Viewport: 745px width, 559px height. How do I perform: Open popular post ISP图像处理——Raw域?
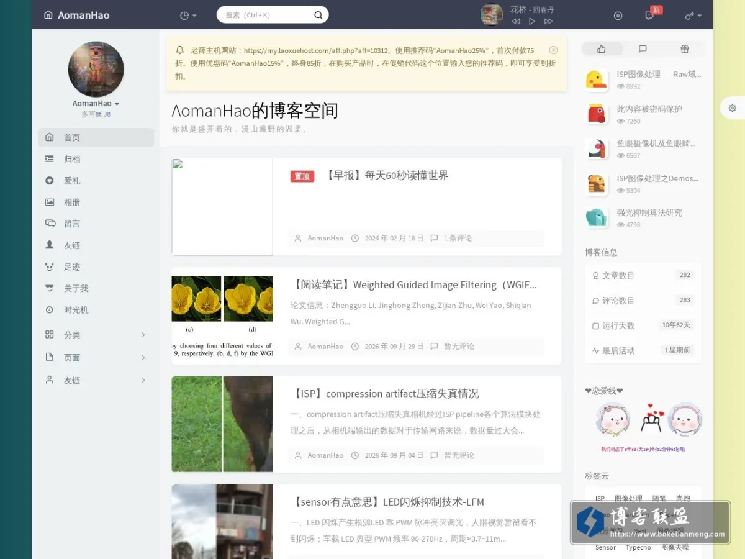point(659,74)
